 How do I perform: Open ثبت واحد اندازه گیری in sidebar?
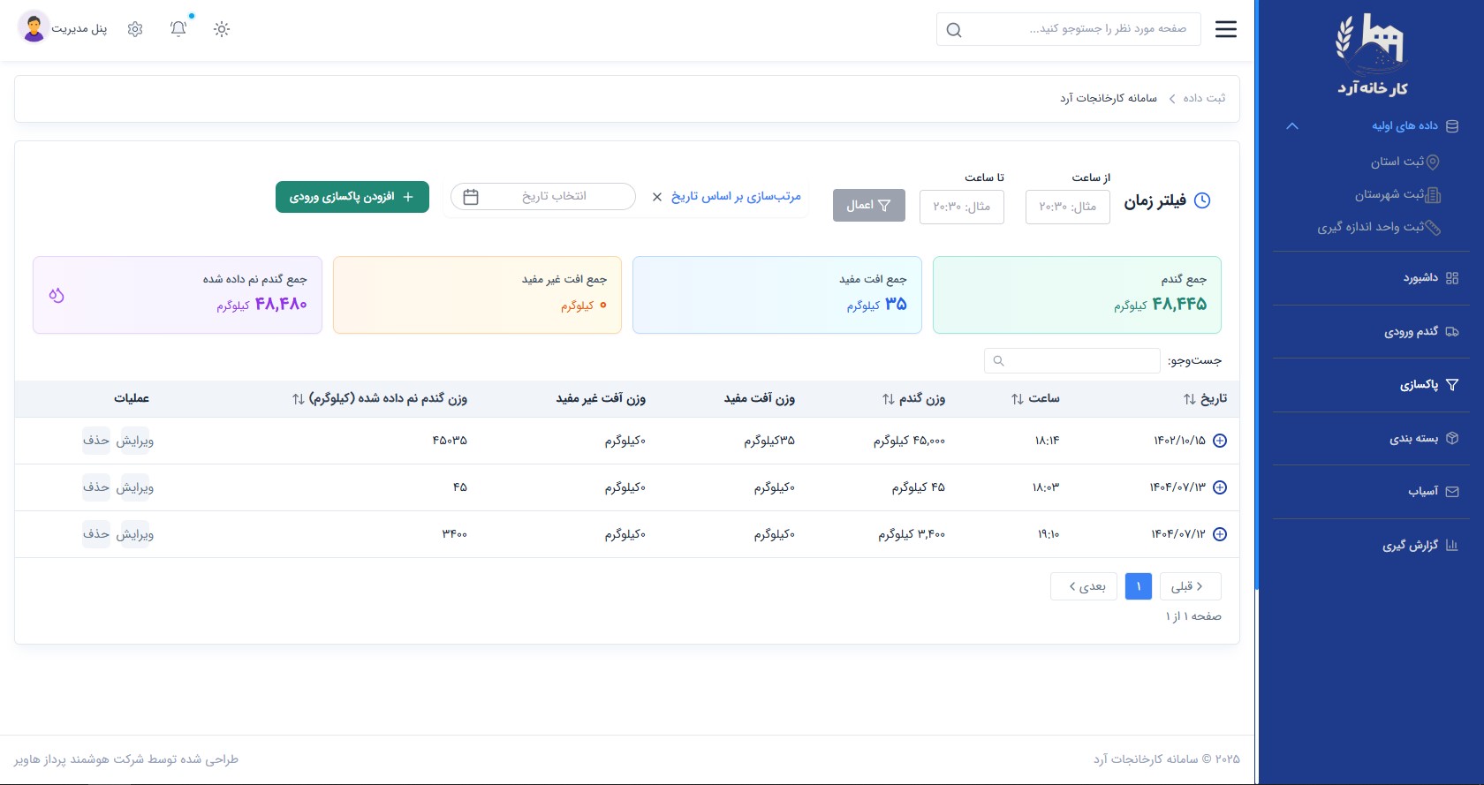click(1379, 227)
